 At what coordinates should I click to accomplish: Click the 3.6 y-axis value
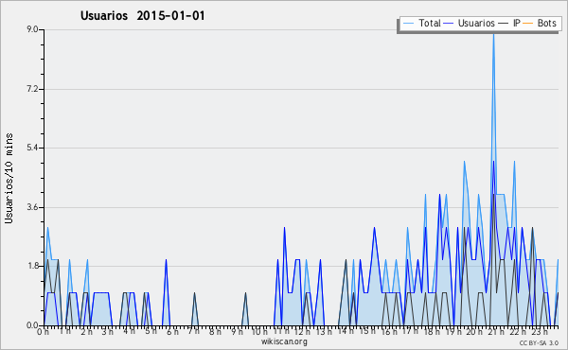pyautogui.click(x=32, y=207)
